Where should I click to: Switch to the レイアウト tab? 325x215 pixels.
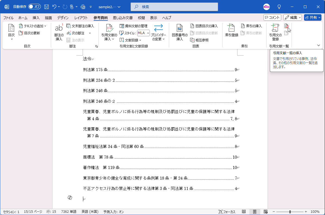click(81, 18)
